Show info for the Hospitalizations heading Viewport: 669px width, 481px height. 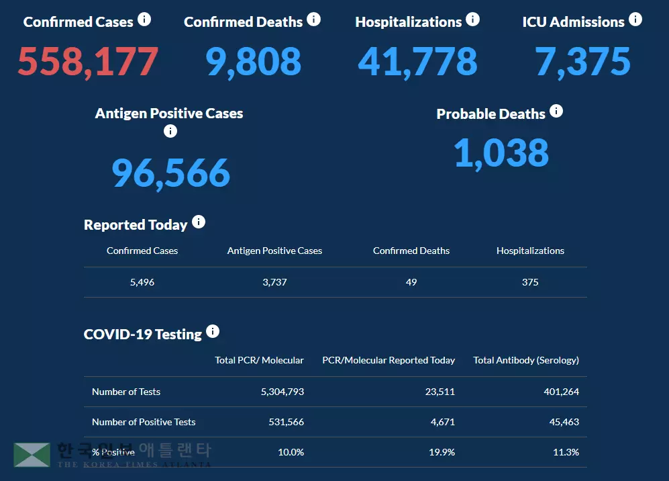click(x=472, y=19)
